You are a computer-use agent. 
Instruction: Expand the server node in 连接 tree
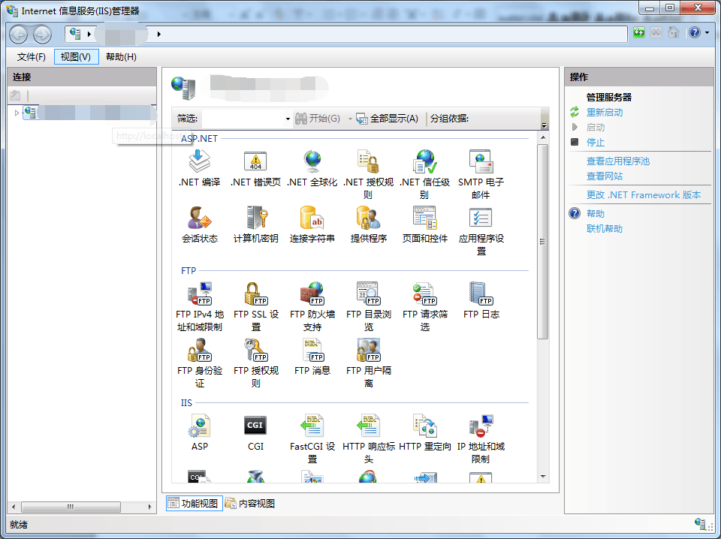17,113
